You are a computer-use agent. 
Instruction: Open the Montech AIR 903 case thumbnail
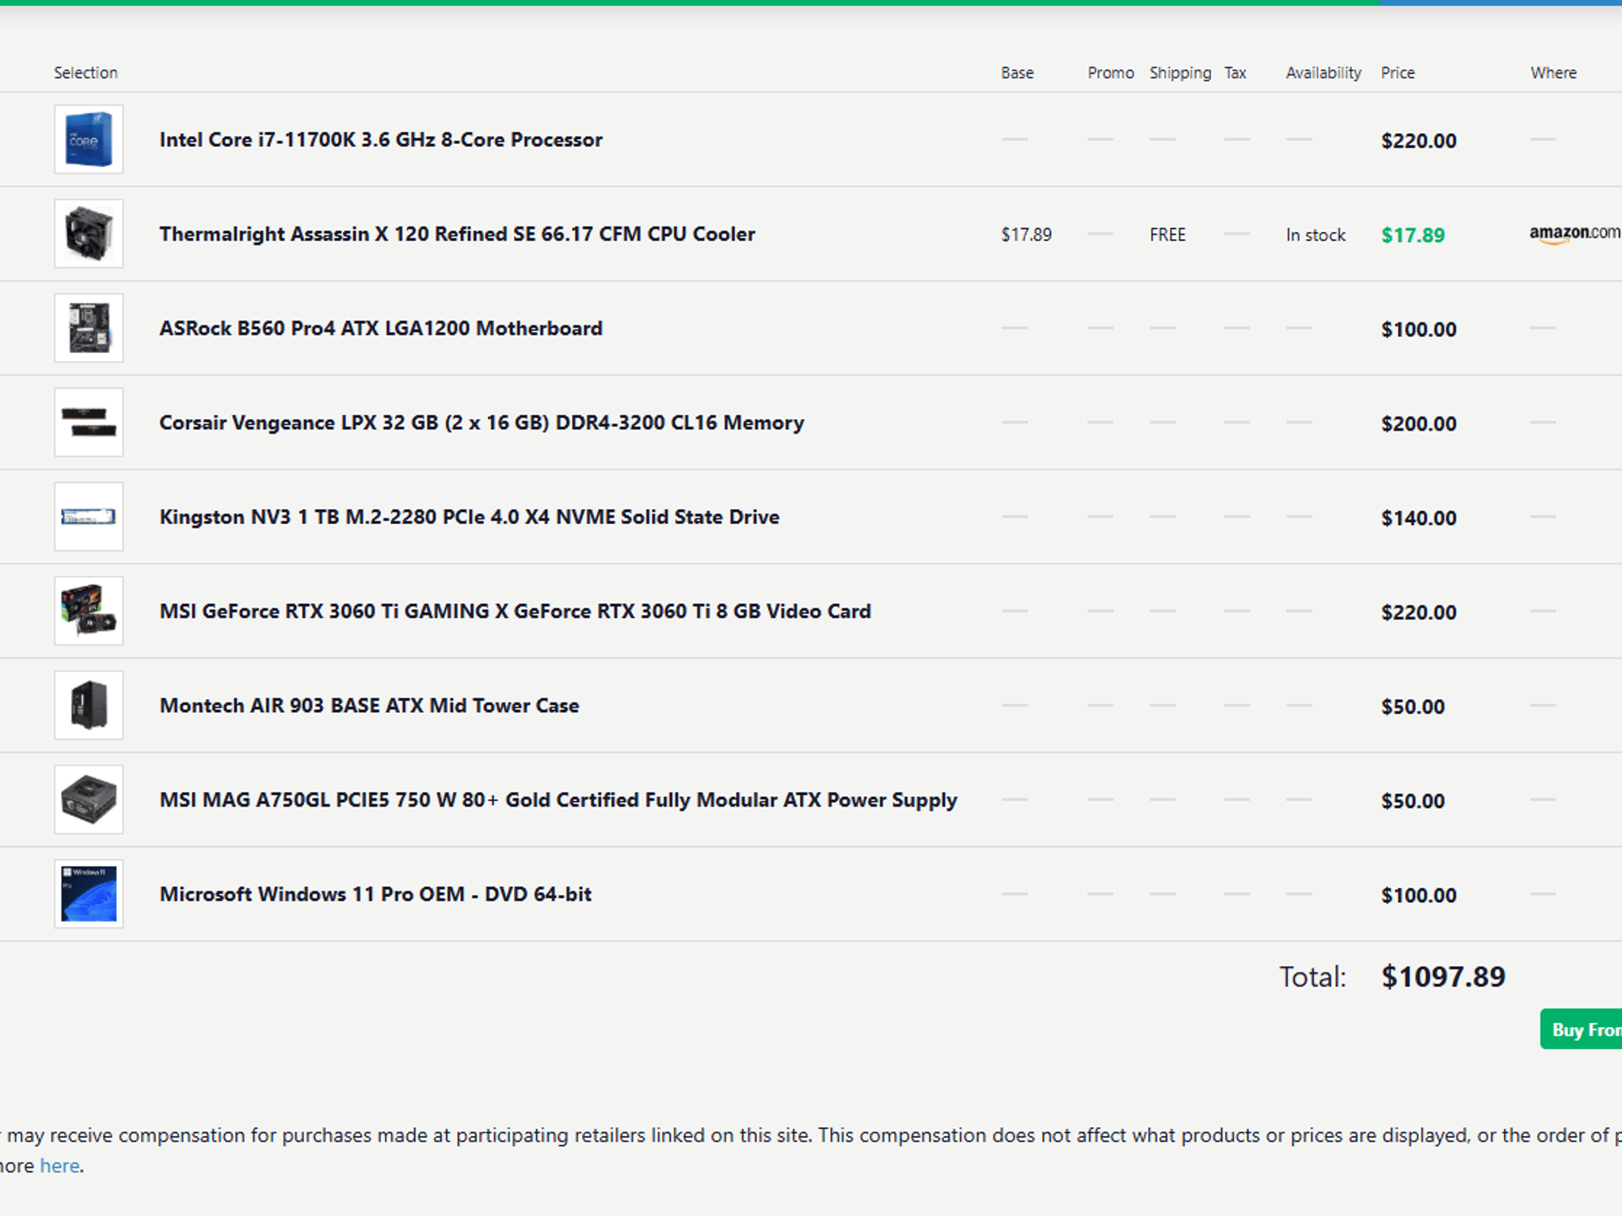89,705
